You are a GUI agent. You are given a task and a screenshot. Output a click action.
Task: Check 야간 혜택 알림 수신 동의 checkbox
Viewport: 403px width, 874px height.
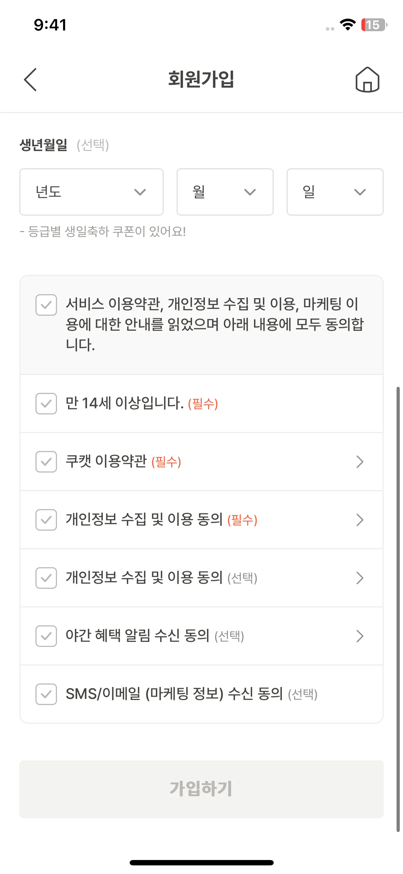tap(46, 636)
